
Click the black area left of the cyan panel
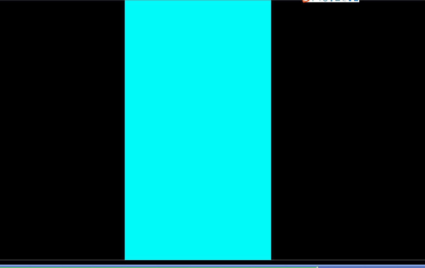62,130
